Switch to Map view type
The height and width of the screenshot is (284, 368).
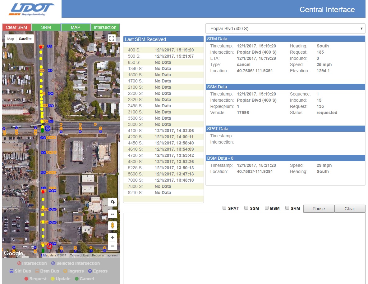[11, 39]
